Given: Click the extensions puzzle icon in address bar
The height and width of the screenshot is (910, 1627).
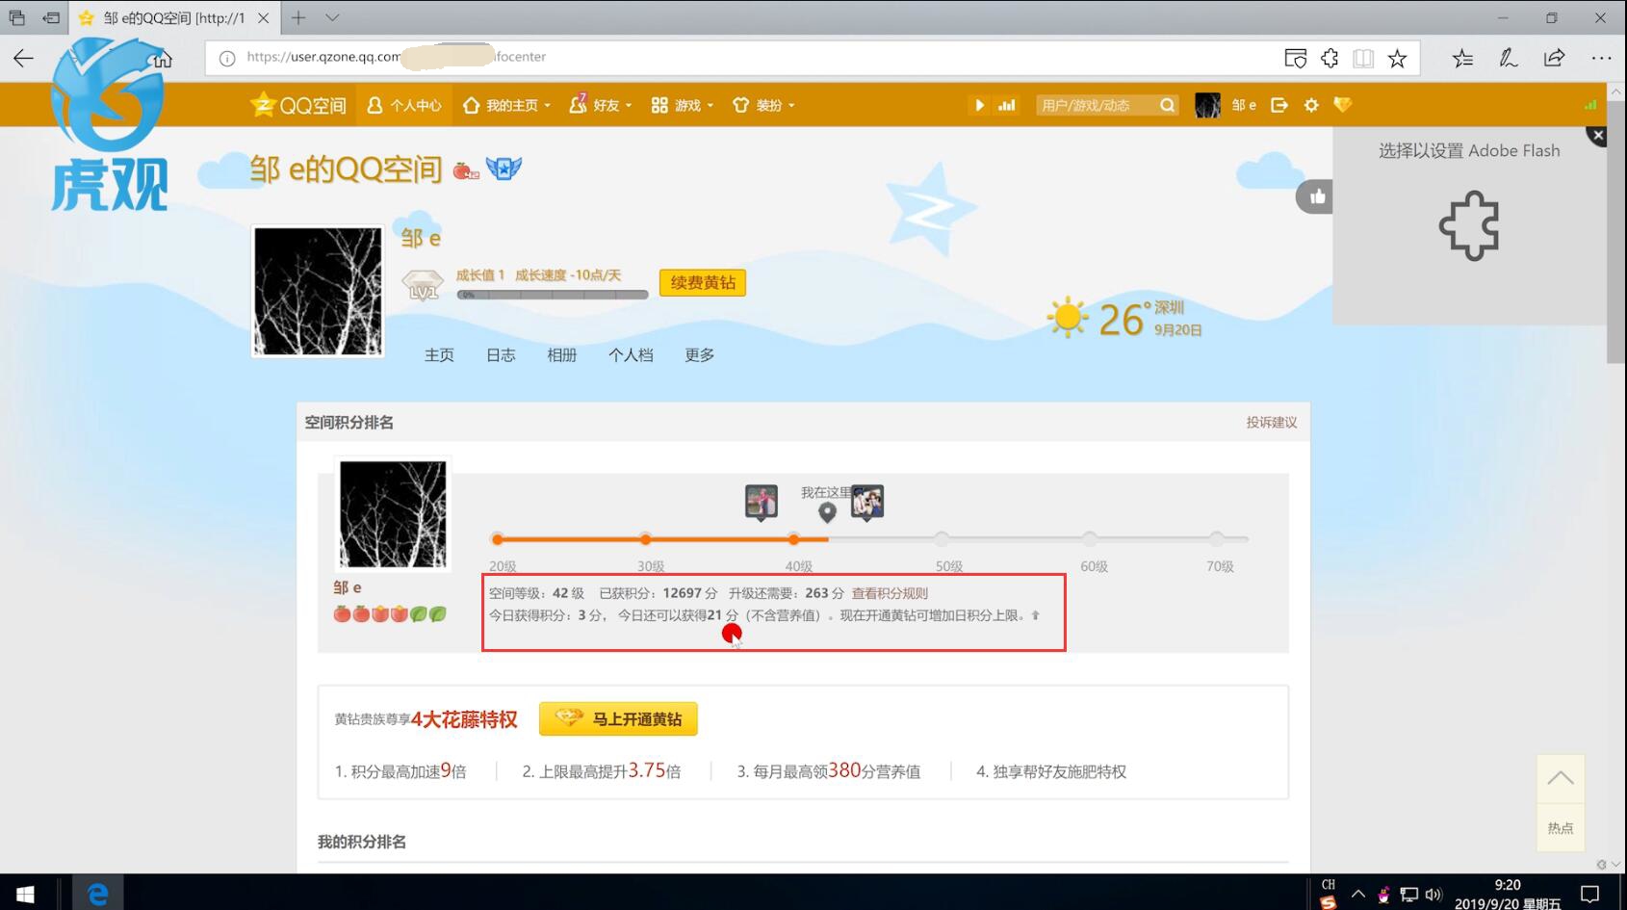Looking at the screenshot, I should click(1330, 58).
